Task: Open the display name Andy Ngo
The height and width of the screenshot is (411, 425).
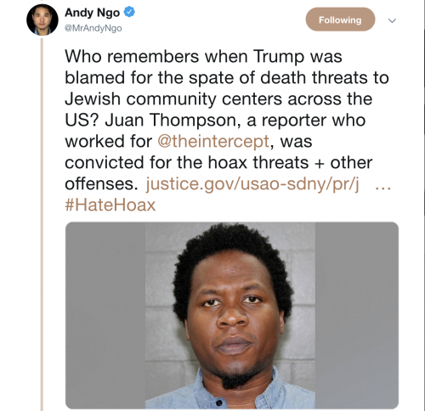Action: click(x=92, y=13)
